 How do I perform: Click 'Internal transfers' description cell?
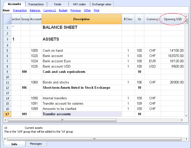pyautogui.click(x=82, y=98)
